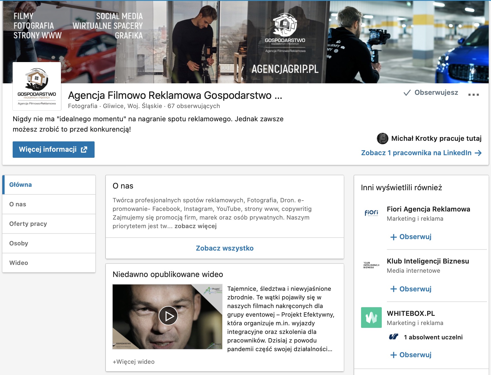Screen dimensions: 491x375
Task: Toggle the Obserwujesz following button
Action: (x=431, y=93)
